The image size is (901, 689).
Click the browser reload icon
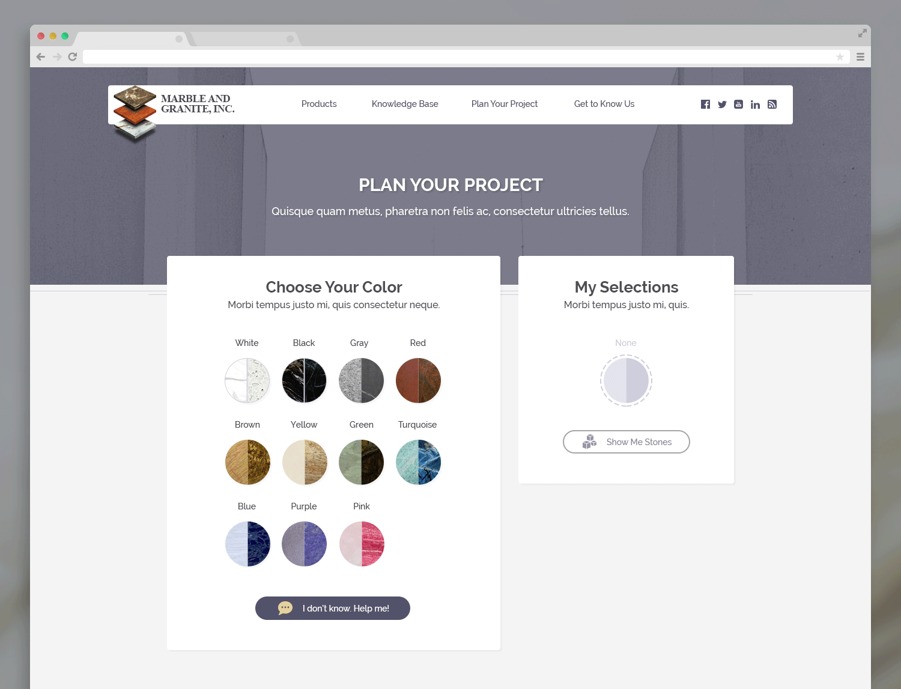(x=73, y=56)
